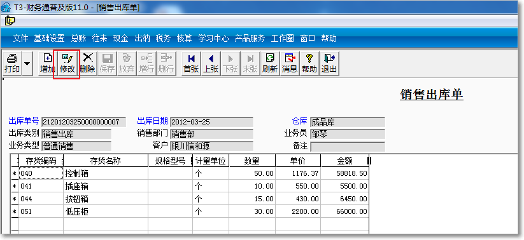Click the 删行 delete-row toolbar icon
The image size is (524, 240).
click(x=166, y=63)
